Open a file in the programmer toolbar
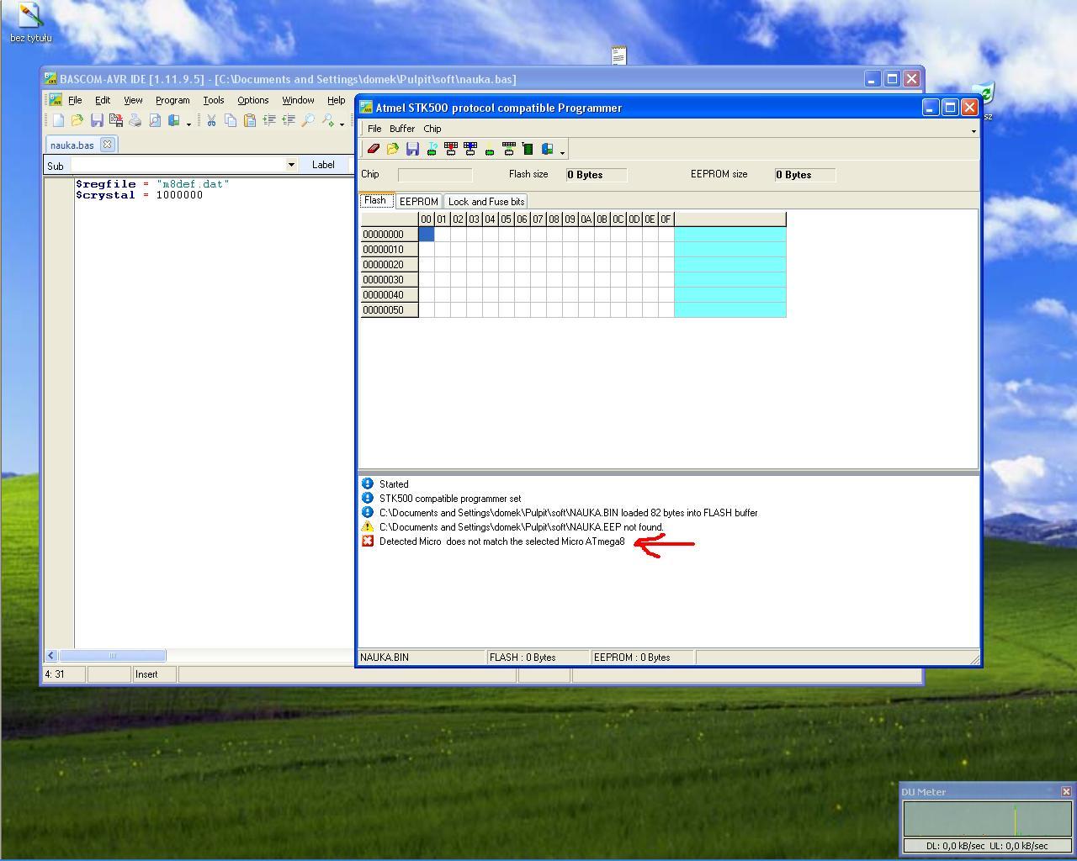This screenshot has height=861, width=1077. pyautogui.click(x=392, y=149)
